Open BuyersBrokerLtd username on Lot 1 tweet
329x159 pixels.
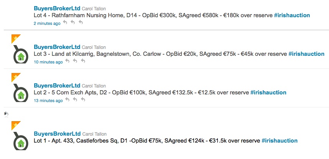pos(57,134)
